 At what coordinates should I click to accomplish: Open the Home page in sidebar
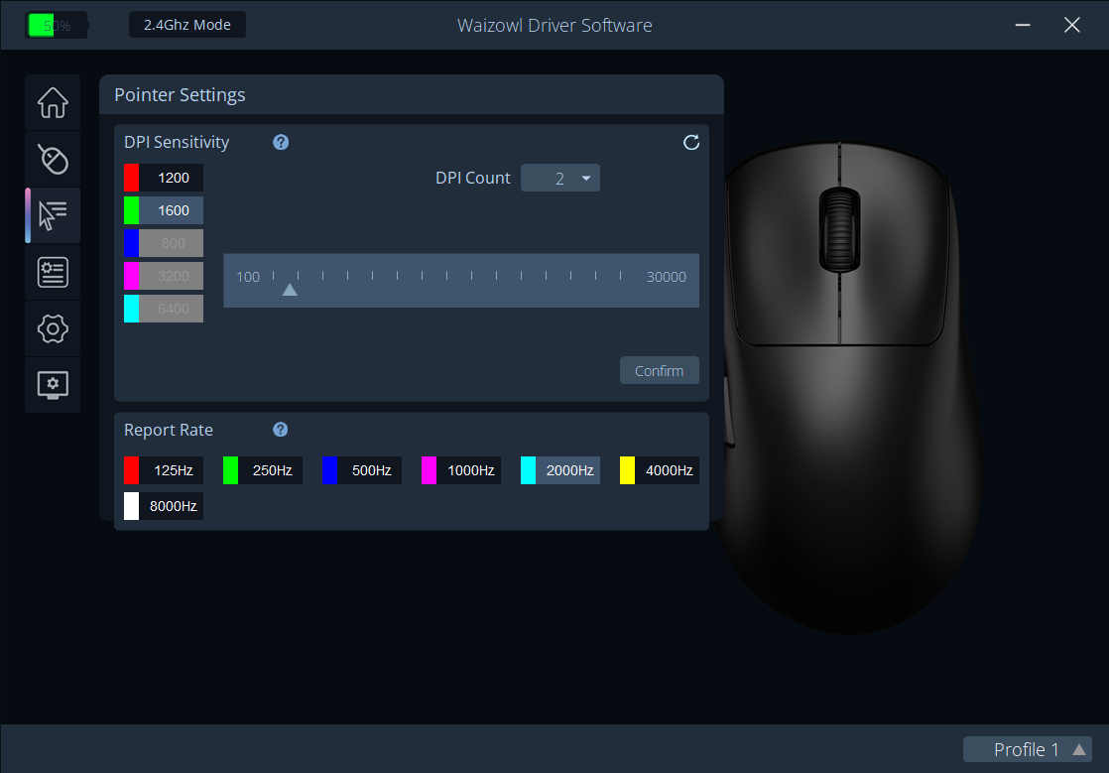[x=53, y=102]
